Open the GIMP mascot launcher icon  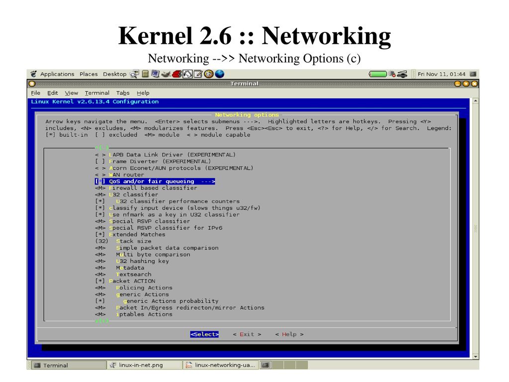(166, 74)
